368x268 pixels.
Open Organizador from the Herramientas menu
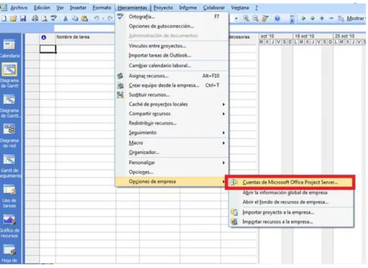point(172,152)
